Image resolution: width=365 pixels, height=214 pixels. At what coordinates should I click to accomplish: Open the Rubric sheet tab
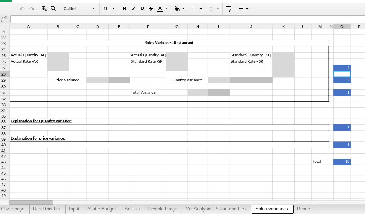pyautogui.click(x=303, y=209)
